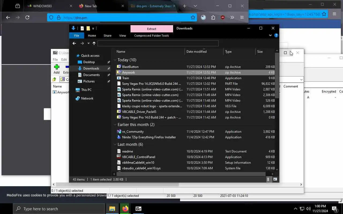Click Firefox reload button
343x214 pixels.
[27, 17]
